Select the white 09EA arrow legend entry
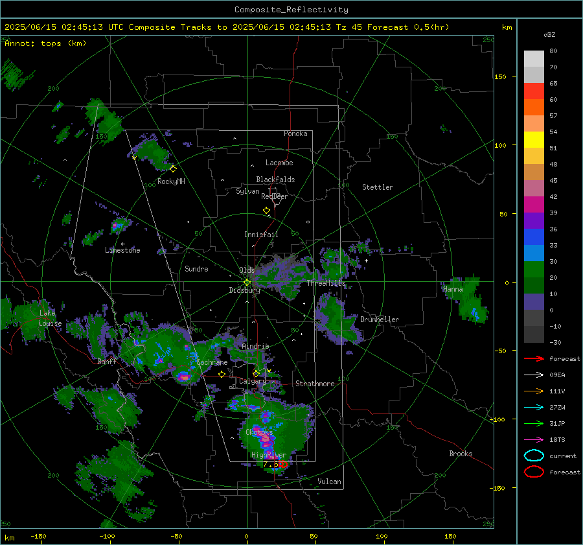The width and height of the screenshot is (583, 545). tap(534, 375)
